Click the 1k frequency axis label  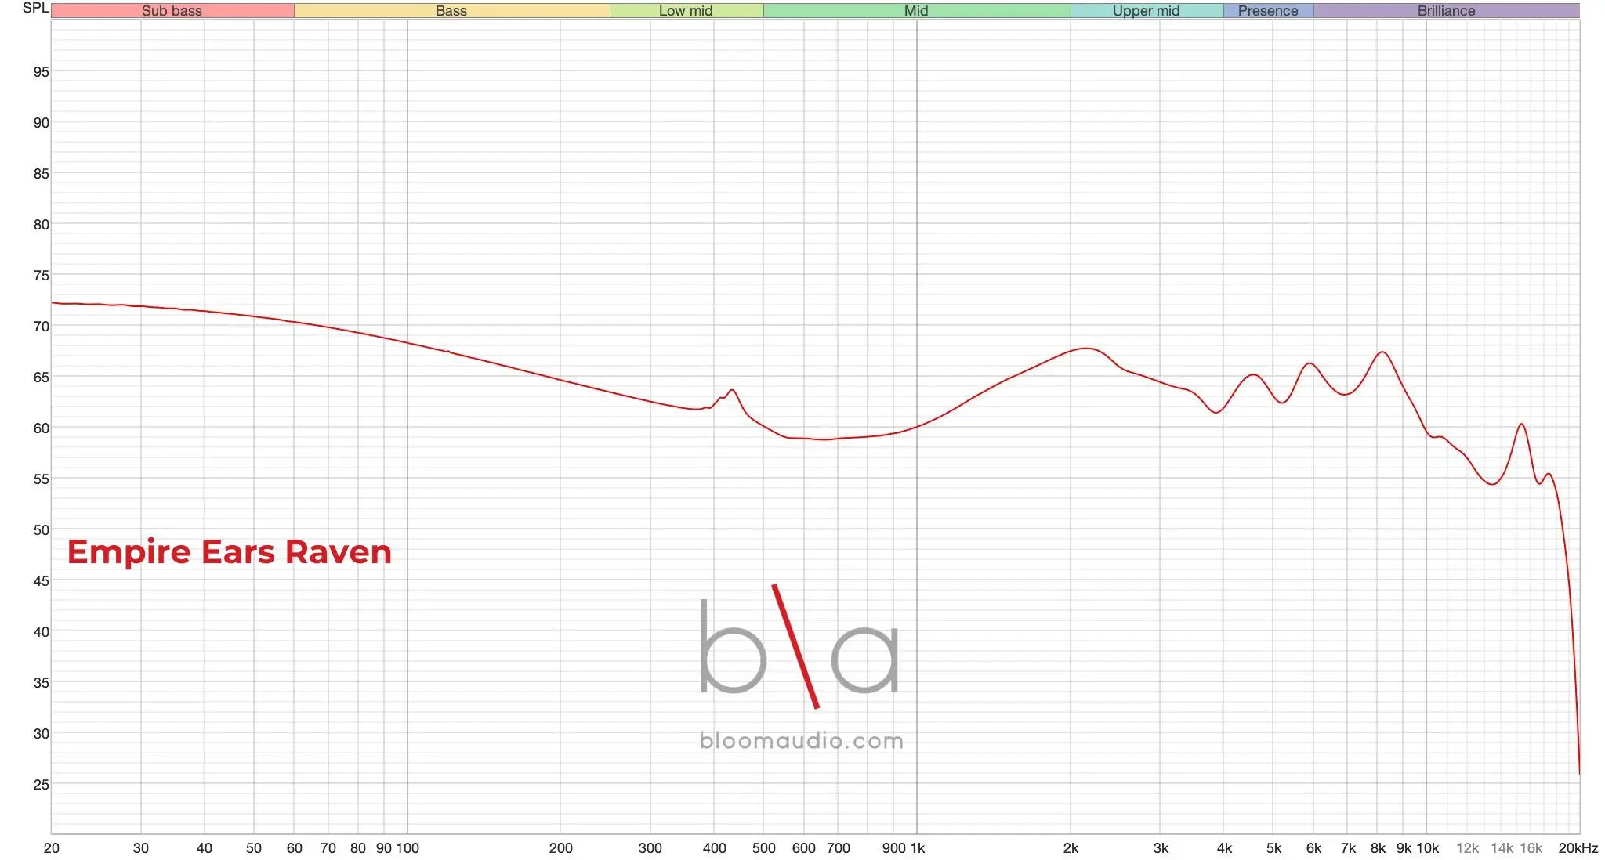[x=917, y=848]
